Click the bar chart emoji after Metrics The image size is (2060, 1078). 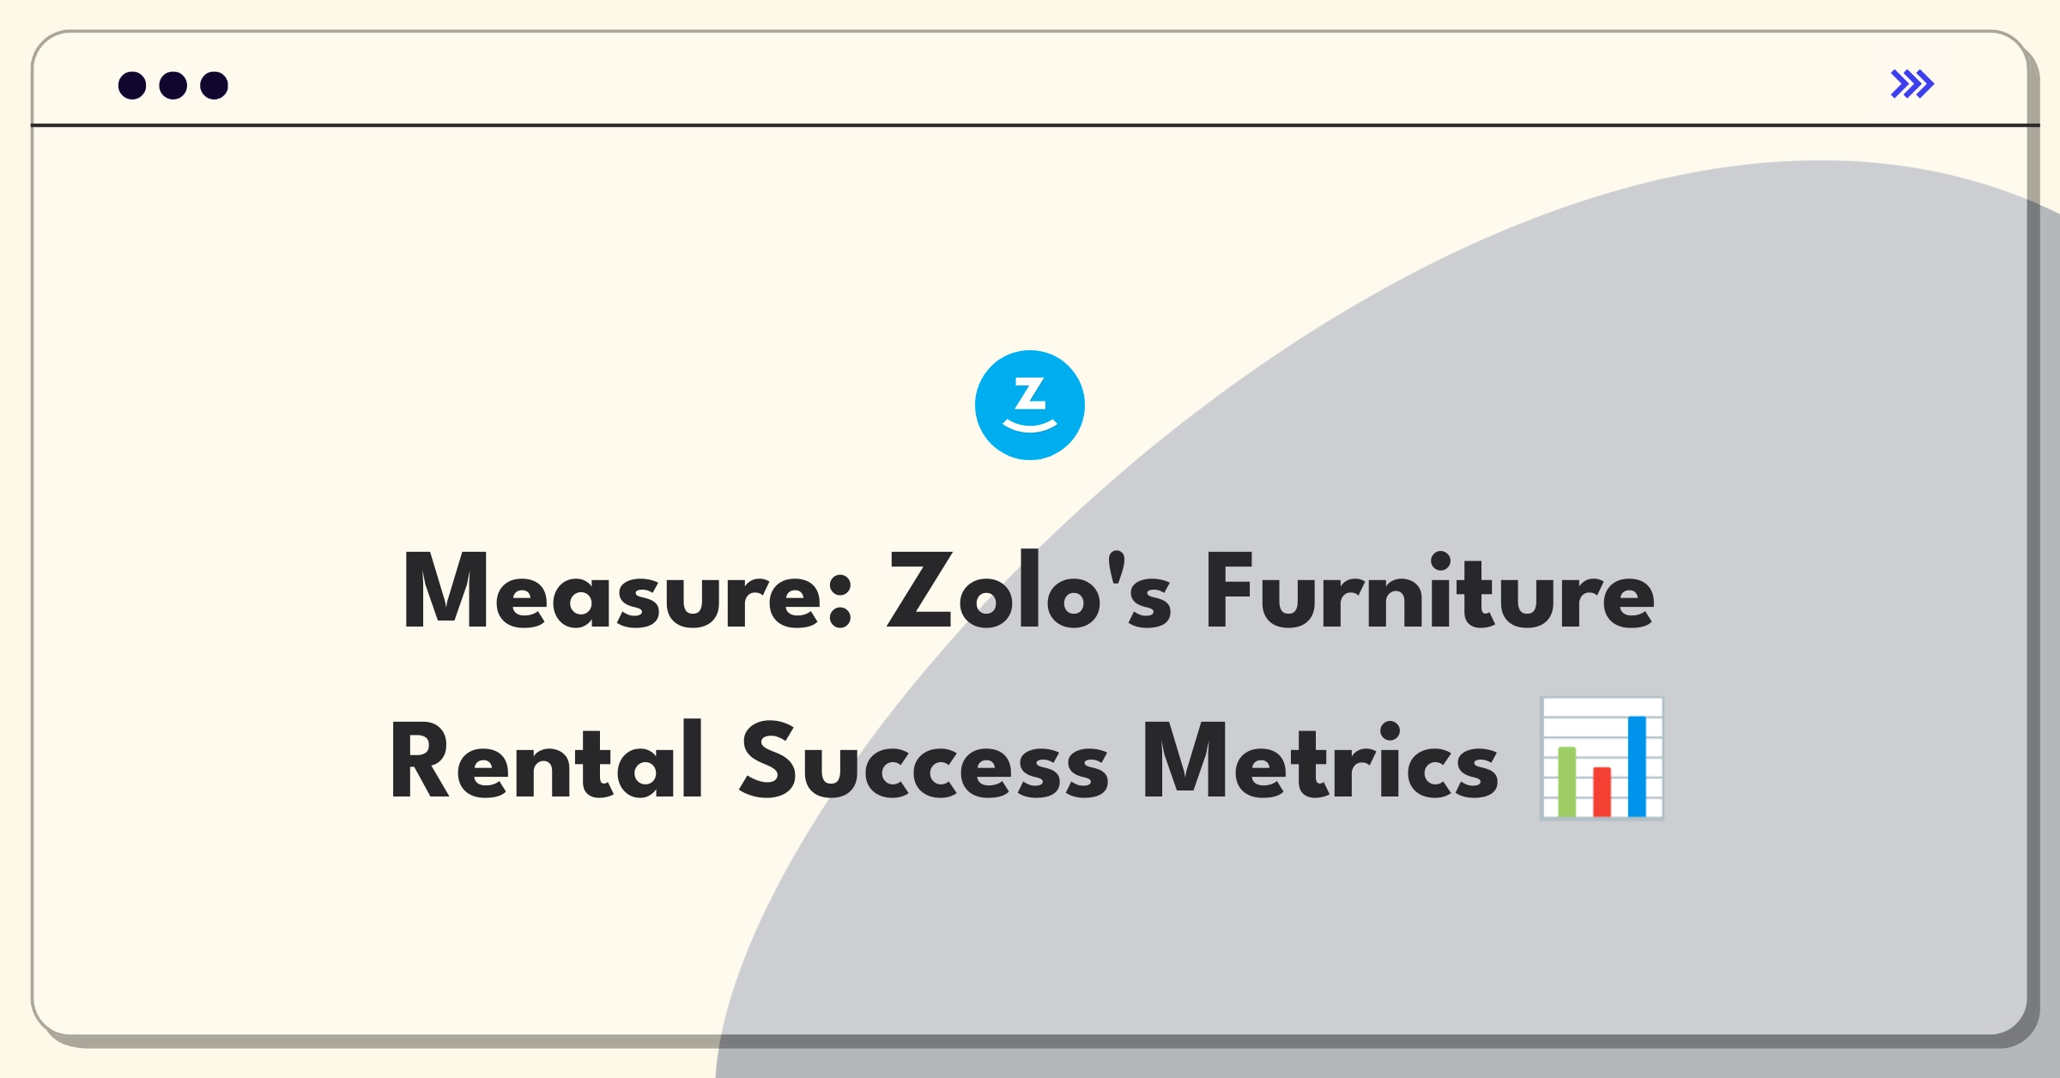click(1603, 759)
